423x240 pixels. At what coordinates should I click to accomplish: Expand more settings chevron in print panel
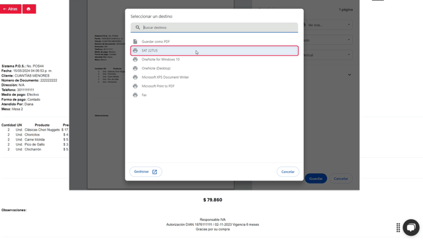point(349,75)
